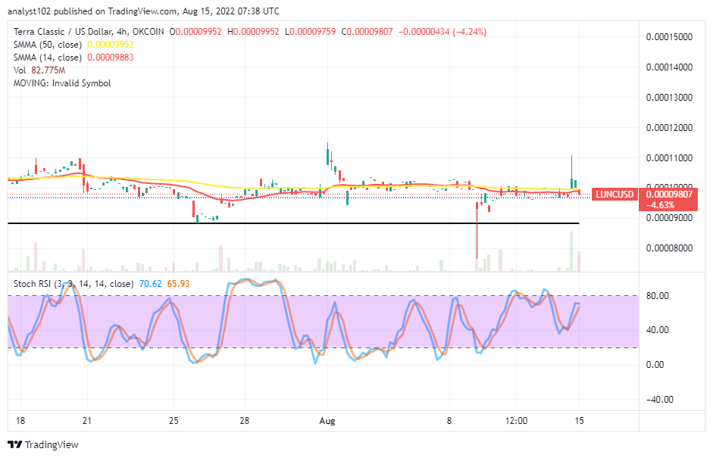Click the 12:00 label on time axis
Screen dimensions: 713x458
tap(516, 421)
